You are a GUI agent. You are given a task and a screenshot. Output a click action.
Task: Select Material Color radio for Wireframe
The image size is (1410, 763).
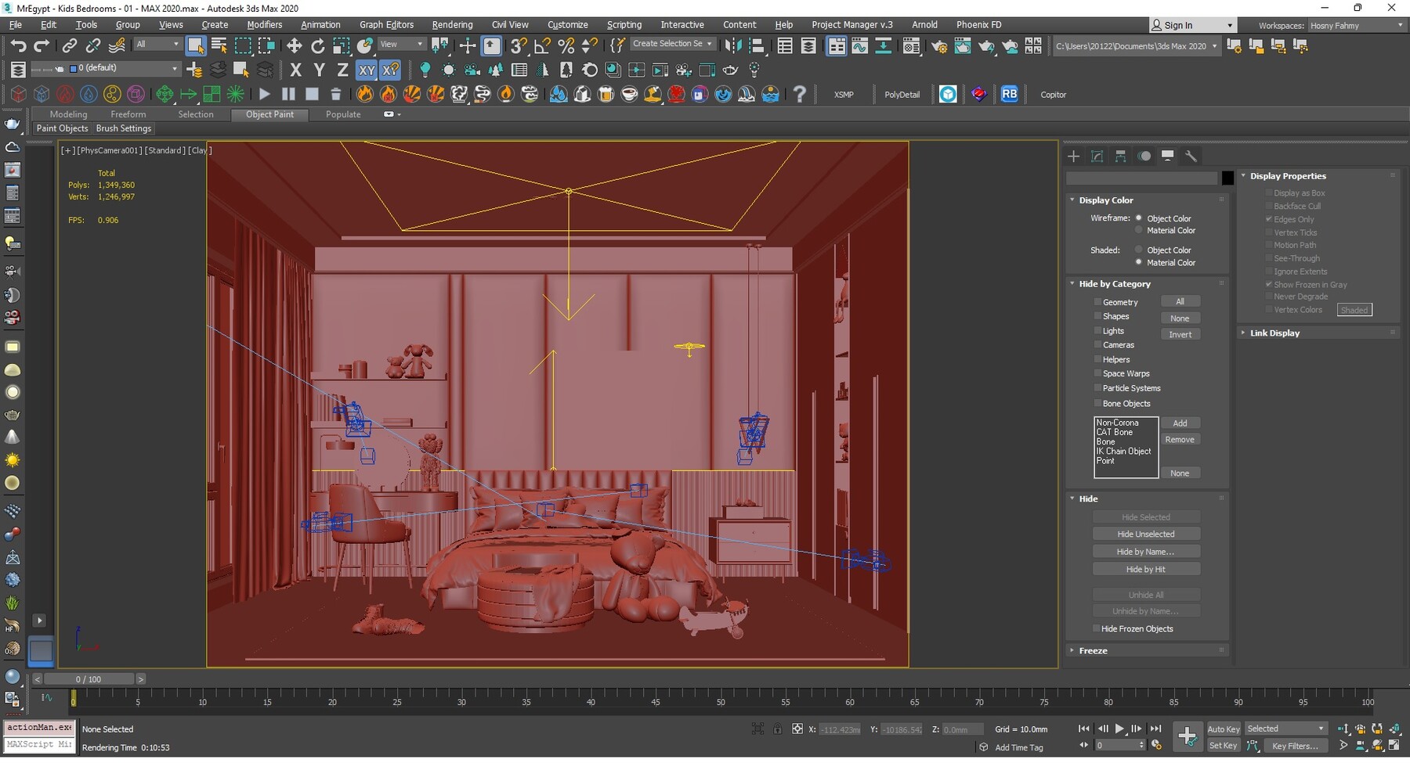point(1139,230)
